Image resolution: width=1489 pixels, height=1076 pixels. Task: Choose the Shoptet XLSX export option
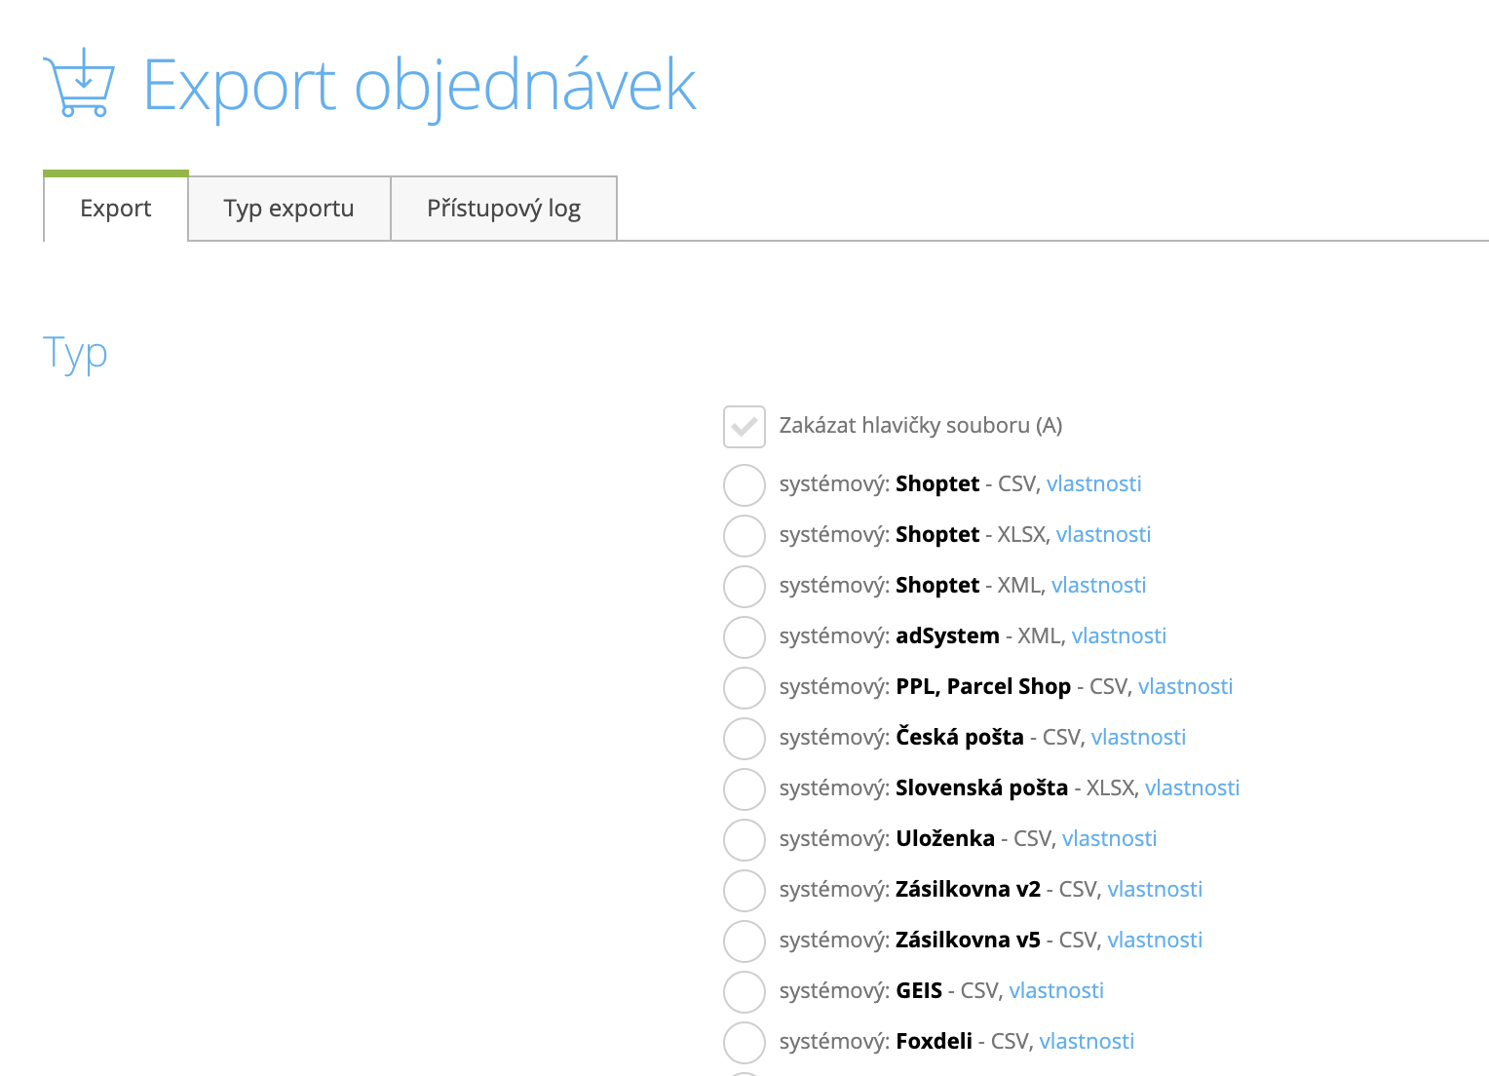[744, 536]
